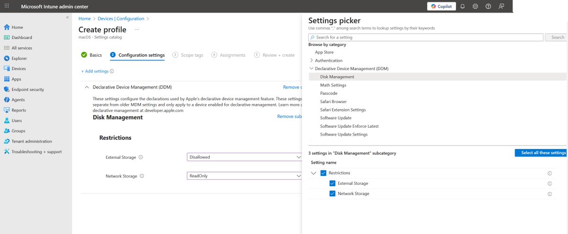The width and height of the screenshot is (568, 234).
Task: Click the Search for a setting field
Action: tap(426, 37)
